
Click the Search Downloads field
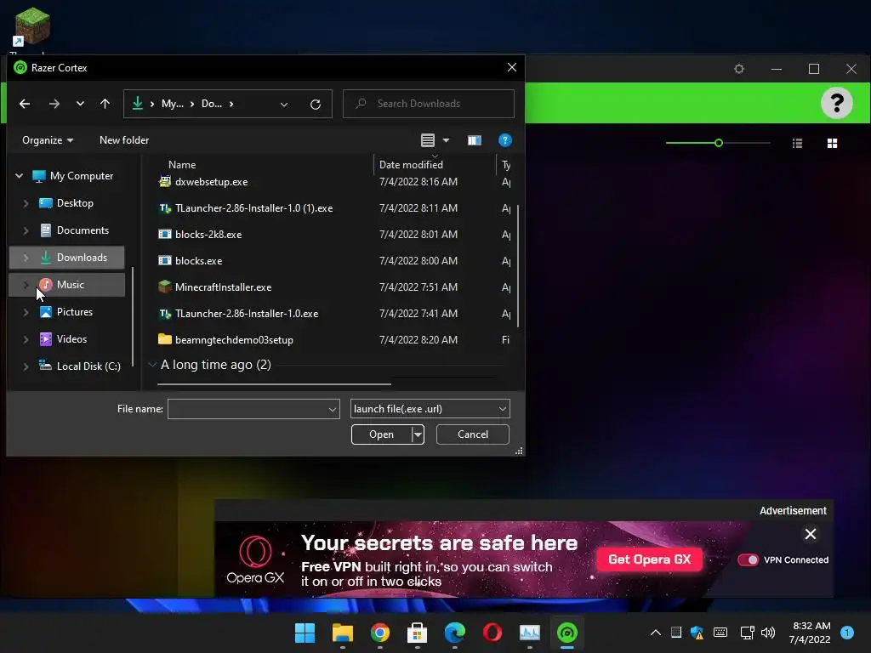(429, 104)
